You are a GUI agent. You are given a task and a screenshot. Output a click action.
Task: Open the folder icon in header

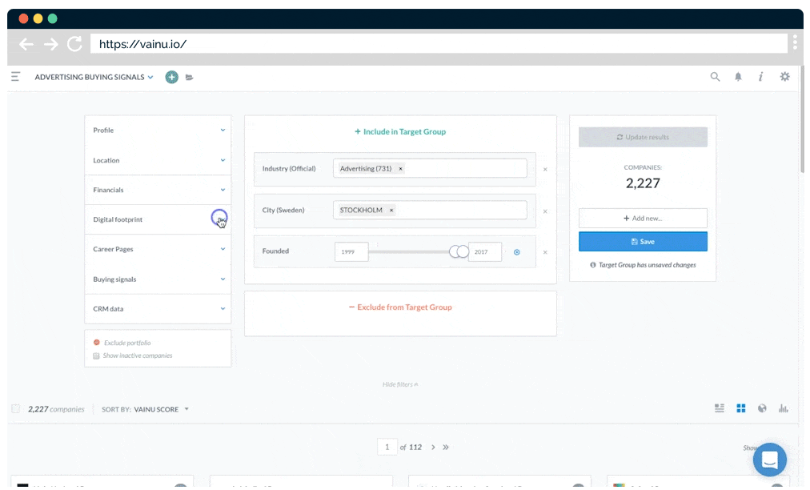(190, 78)
